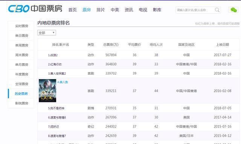Open the 4.美人鱼 movie link

[x=63, y=82]
